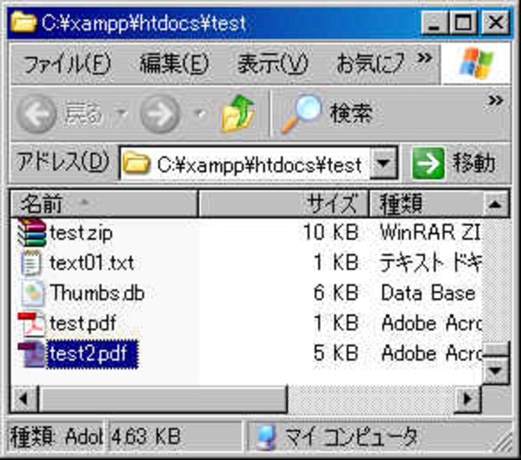521x460 pixels.
Task: Click 4.63 KB in status bar
Action: (x=146, y=437)
